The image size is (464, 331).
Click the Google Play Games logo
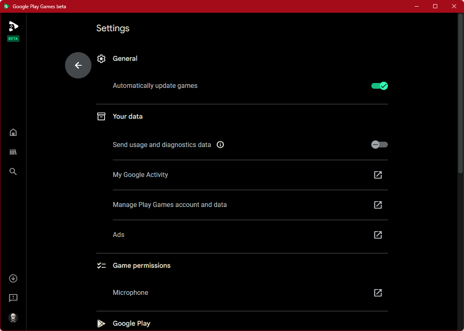13,27
